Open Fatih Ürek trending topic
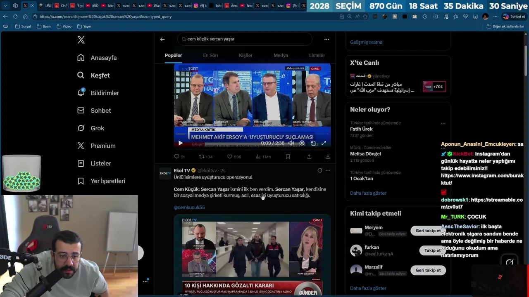This screenshot has width=529, height=297. click(x=361, y=129)
